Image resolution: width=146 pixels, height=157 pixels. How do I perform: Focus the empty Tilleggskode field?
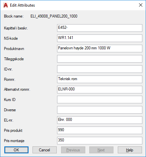[100, 59]
